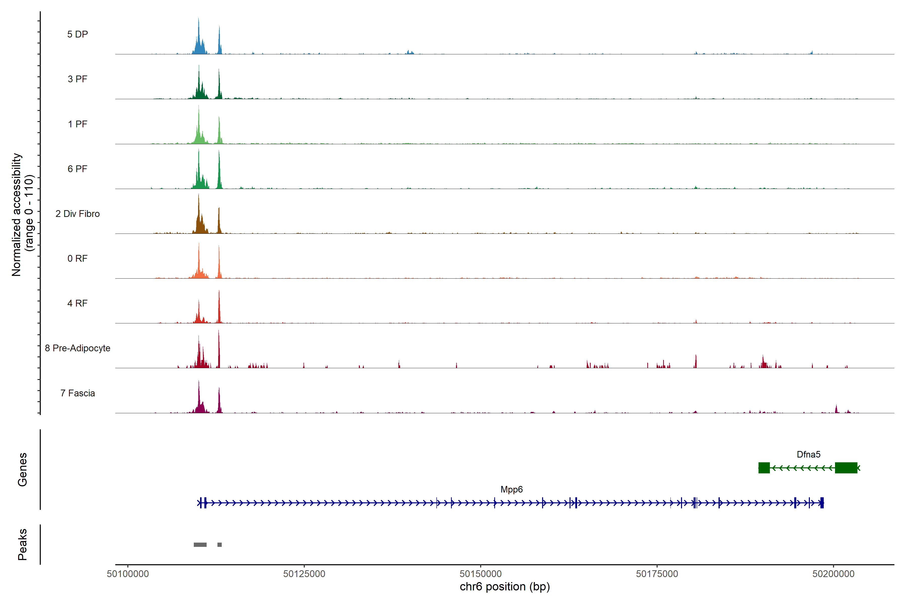This screenshot has width=906, height=604.
Task: Click the 50150000 axis tick label
Action: coord(481,574)
